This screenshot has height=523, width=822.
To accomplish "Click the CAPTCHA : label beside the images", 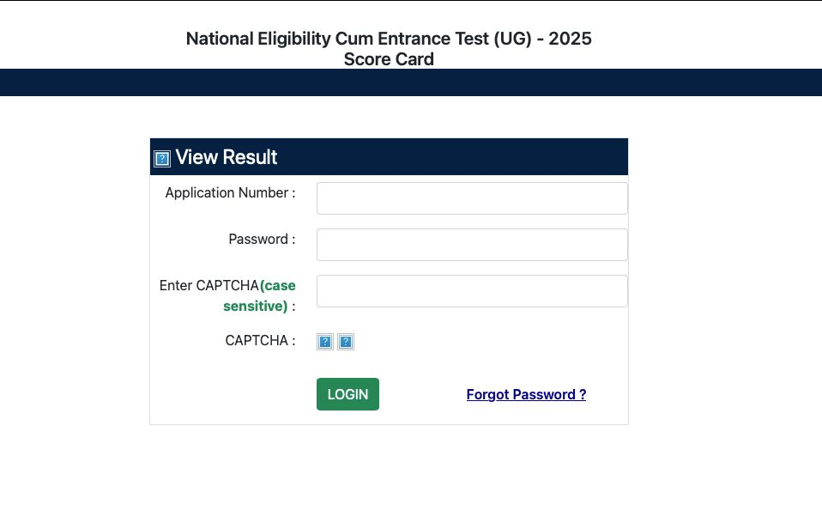I will 261,340.
